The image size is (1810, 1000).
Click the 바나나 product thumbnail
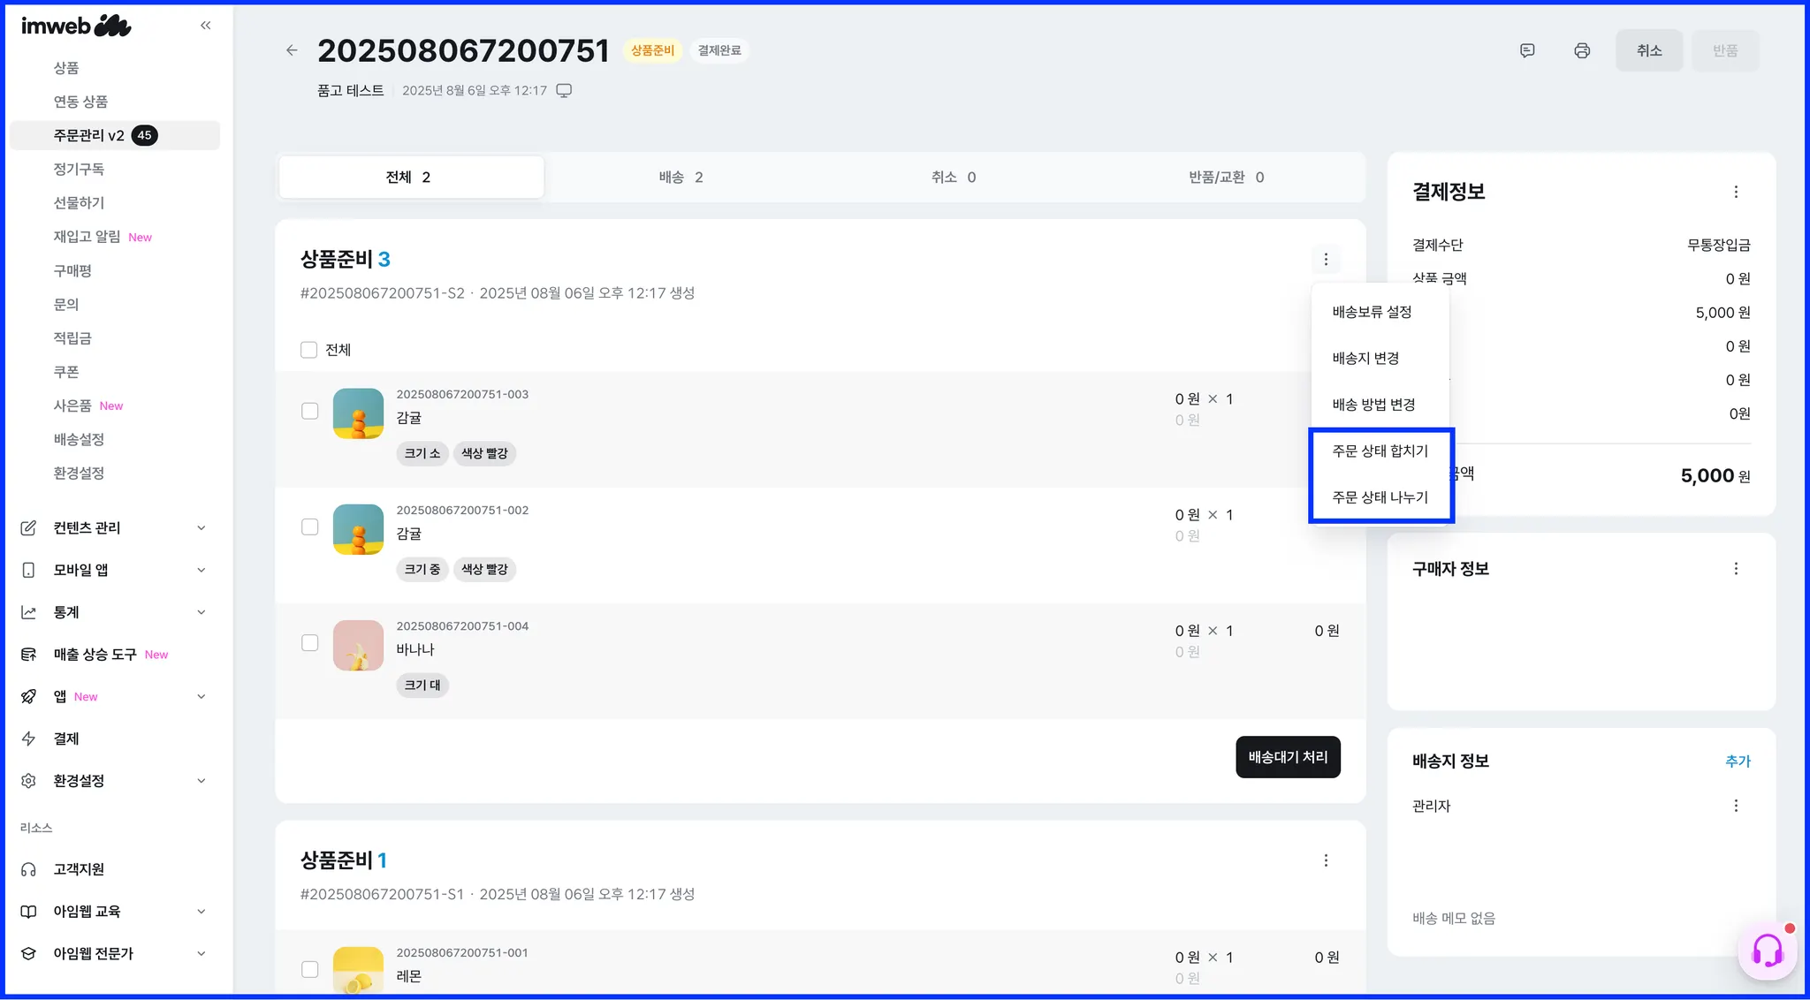point(358,645)
